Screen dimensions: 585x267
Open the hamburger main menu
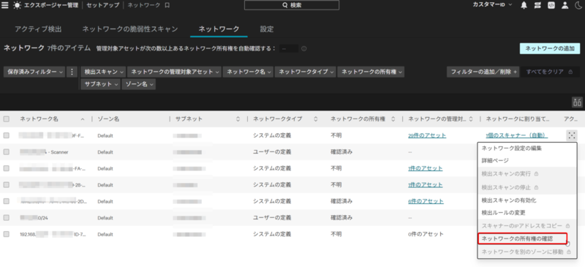coord(5,6)
